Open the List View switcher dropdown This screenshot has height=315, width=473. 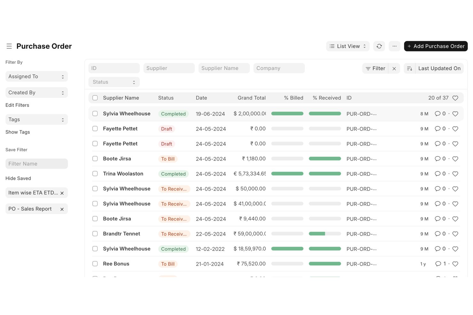pos(348,46)
